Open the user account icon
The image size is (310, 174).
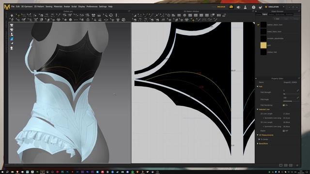tap(245, 7)
